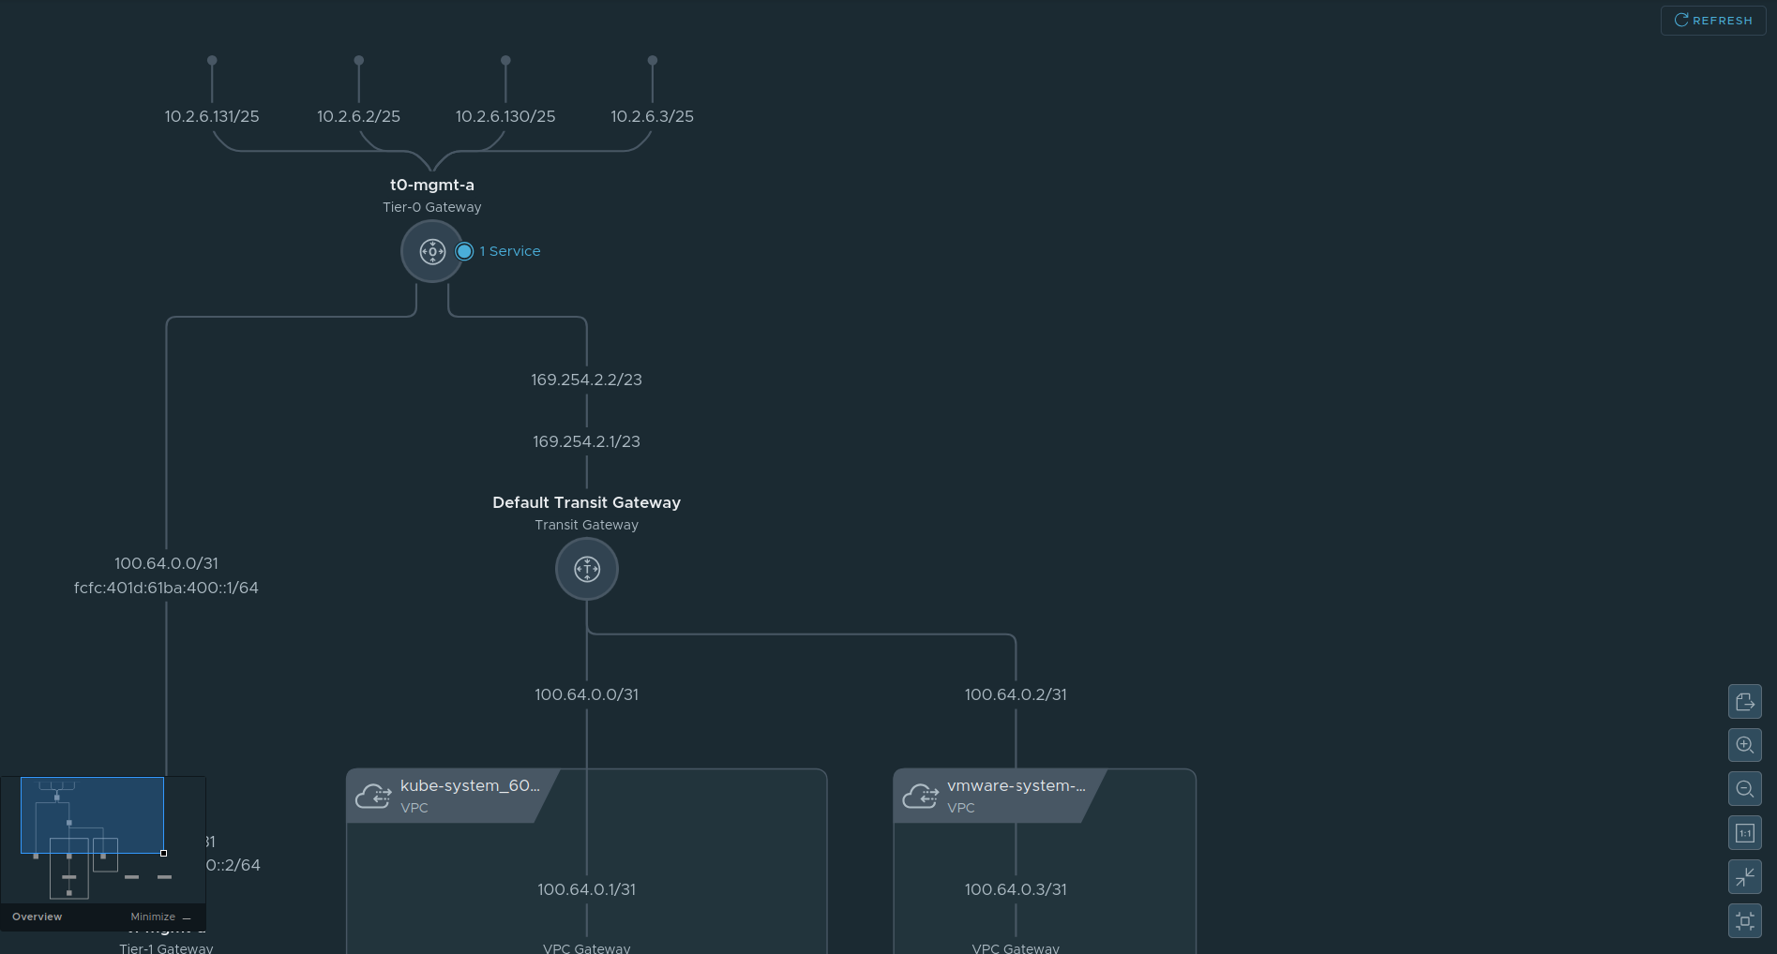Click the minimap viewport resize handle

tap(163, 854)
